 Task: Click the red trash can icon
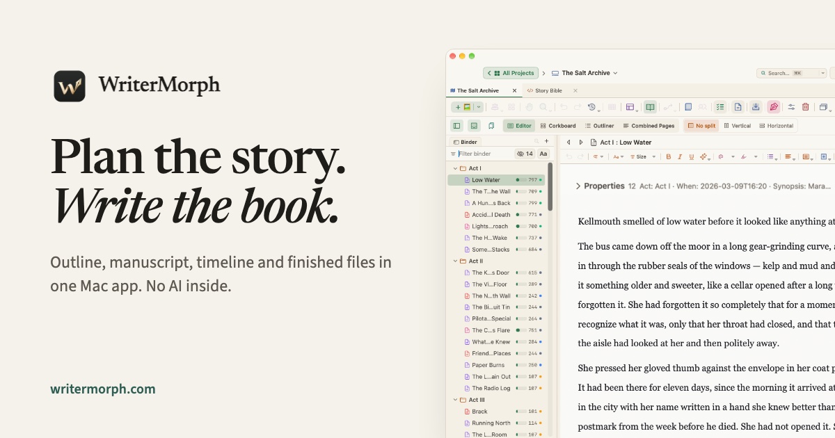[806, 107]
